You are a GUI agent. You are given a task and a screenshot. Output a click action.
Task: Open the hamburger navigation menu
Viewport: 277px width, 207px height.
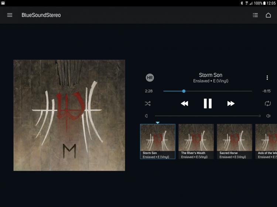10,15
